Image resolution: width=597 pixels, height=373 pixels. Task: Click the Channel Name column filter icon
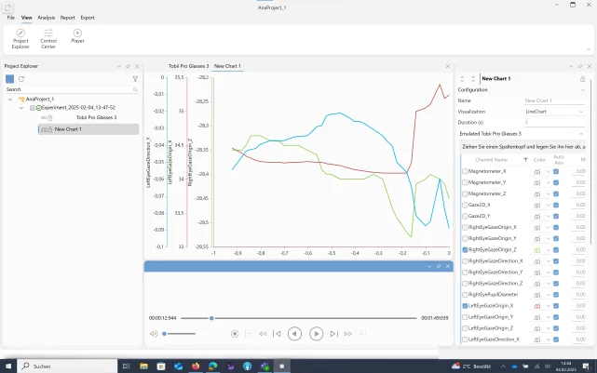[x=525, y=160]
